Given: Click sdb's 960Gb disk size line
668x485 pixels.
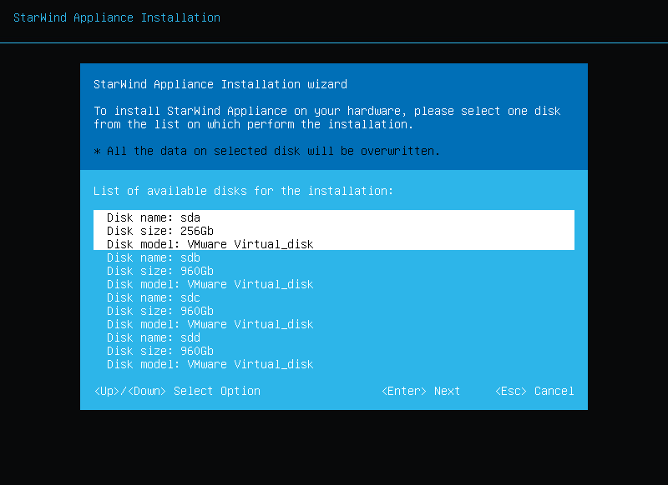Looking at the screenshot, I should point(160,271).
